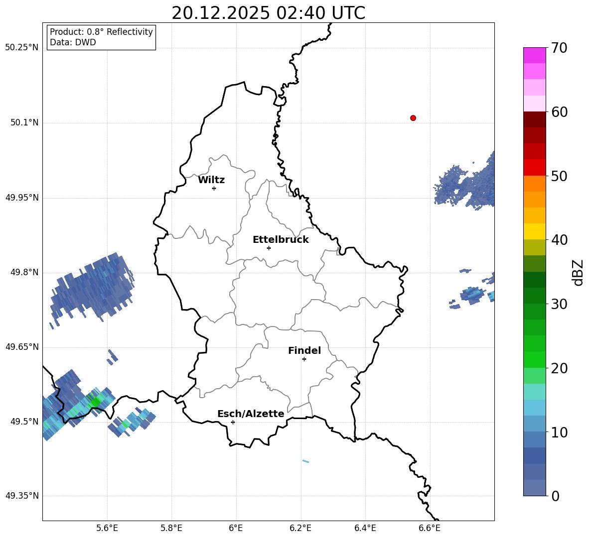Click the 6.4°E longitude label
Image resolution: width=590 pixels, height=538 pixels.
point(365,528)
